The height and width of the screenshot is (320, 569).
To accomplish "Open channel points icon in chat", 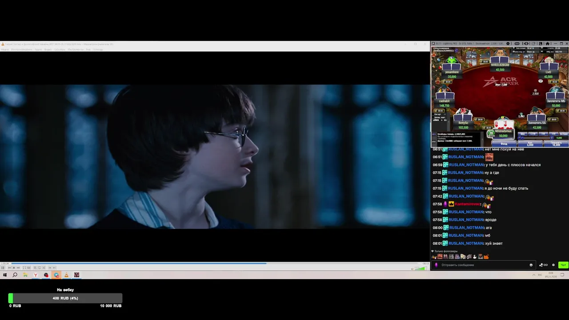I will tap(543, 265).
